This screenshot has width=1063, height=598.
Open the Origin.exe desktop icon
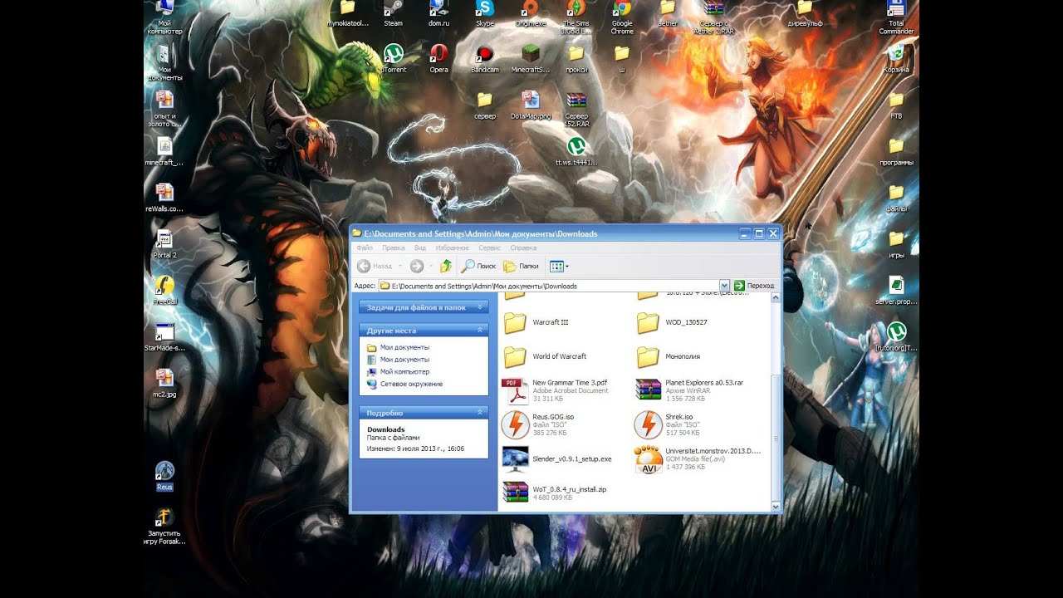coord(531,13)
